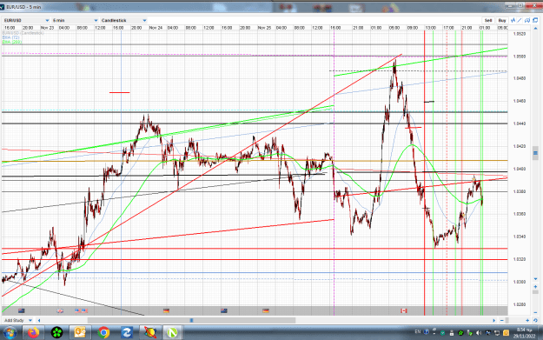Click the 1.0500 price label
The height and width of the screenshot is (340, 543).
(520, 57)
